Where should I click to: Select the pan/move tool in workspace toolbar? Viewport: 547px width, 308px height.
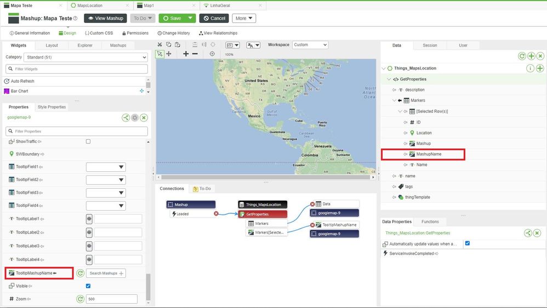coord(168,54)
